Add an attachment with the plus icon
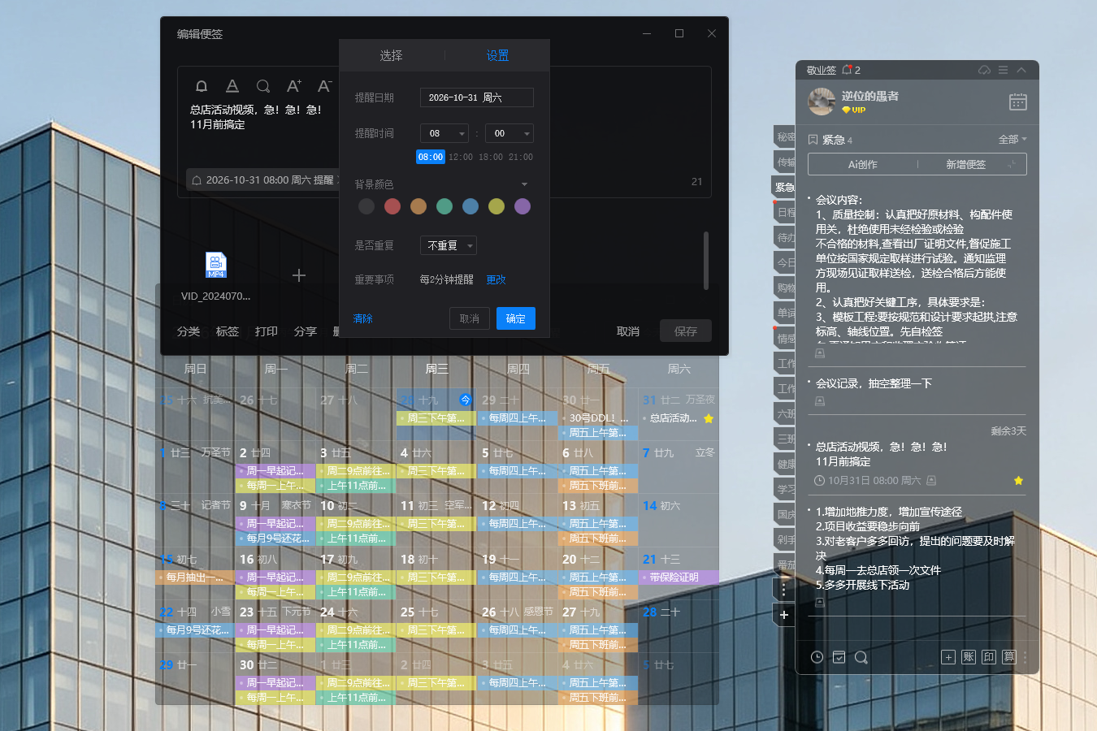Viewport: 1097px width, 731px height. (x=299, y=275)
